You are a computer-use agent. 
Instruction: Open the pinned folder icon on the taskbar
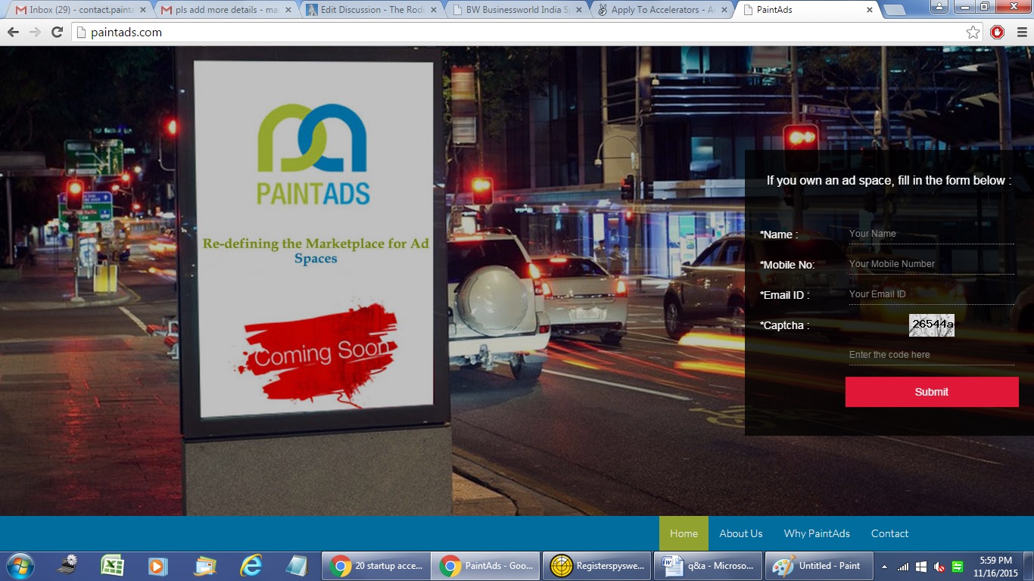[205, 566]
